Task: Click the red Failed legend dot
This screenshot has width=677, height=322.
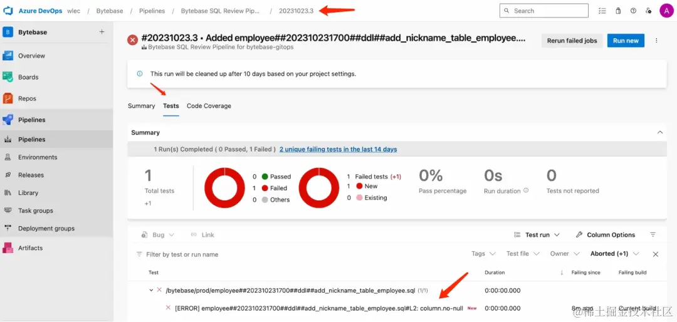Action: [x=265, y=188]
